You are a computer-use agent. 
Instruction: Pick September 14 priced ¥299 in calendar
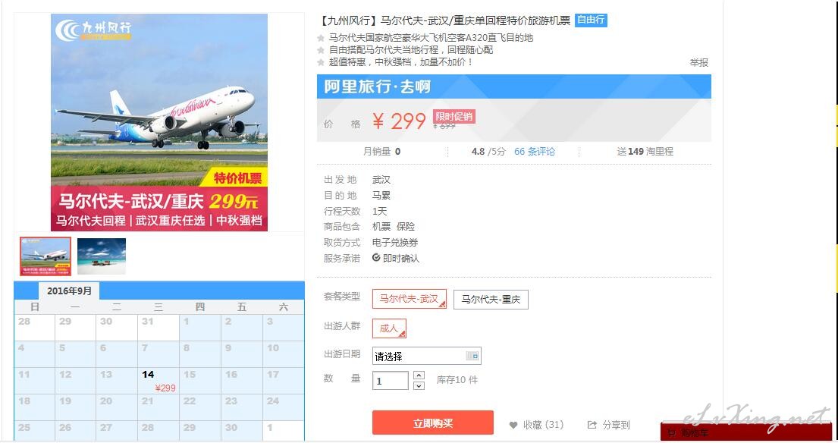(x=158, y=381)
